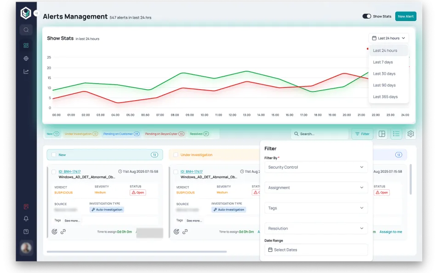Click the target crosshair icon in sidebar
Screen dimensions: 438x273
pos(26,58)
